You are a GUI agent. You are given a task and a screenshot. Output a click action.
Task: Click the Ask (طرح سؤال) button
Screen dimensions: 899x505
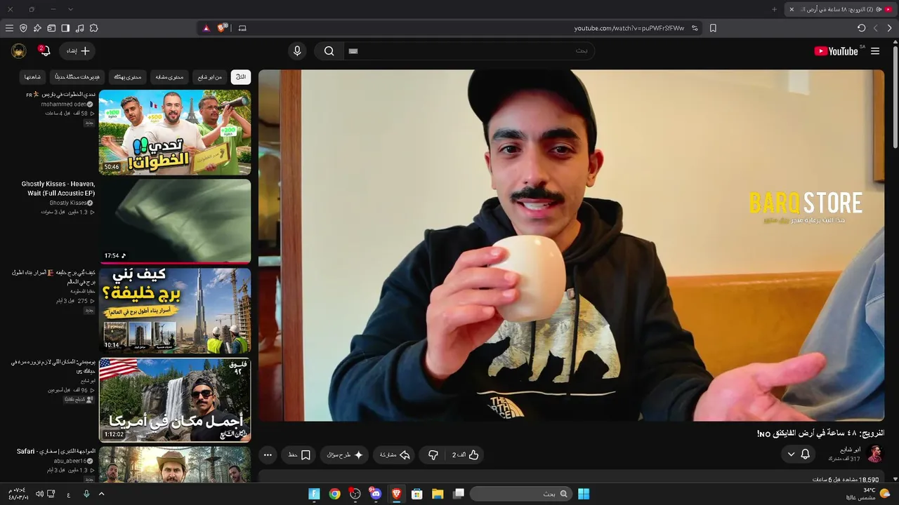(x=344, y=454)
